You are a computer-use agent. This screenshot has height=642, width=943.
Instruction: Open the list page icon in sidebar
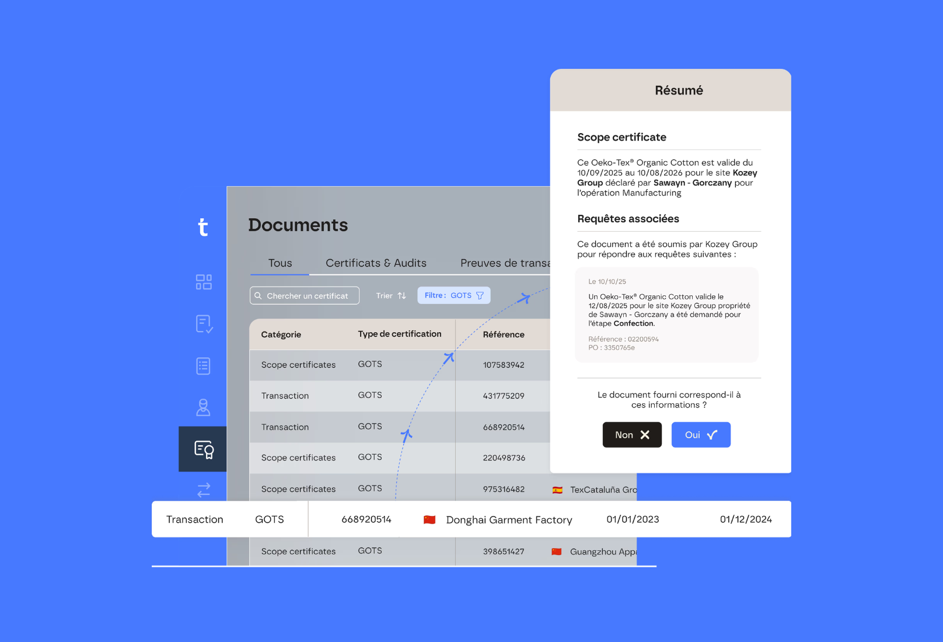[203, 366]
